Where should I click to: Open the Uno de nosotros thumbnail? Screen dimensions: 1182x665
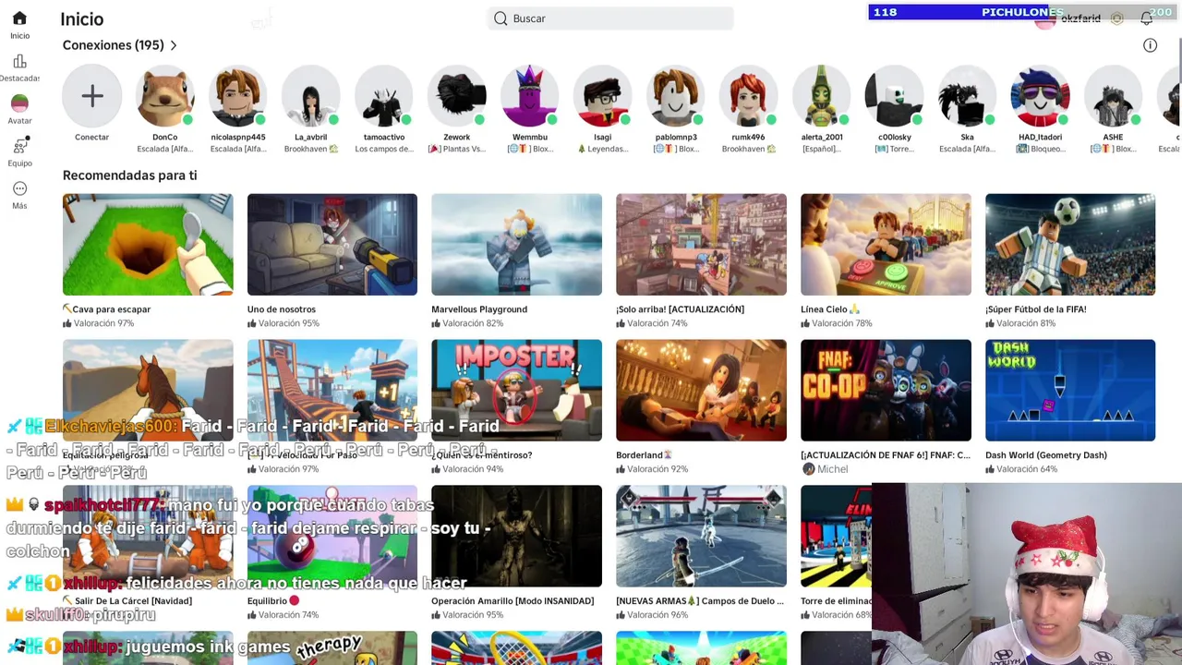(332, 245)
